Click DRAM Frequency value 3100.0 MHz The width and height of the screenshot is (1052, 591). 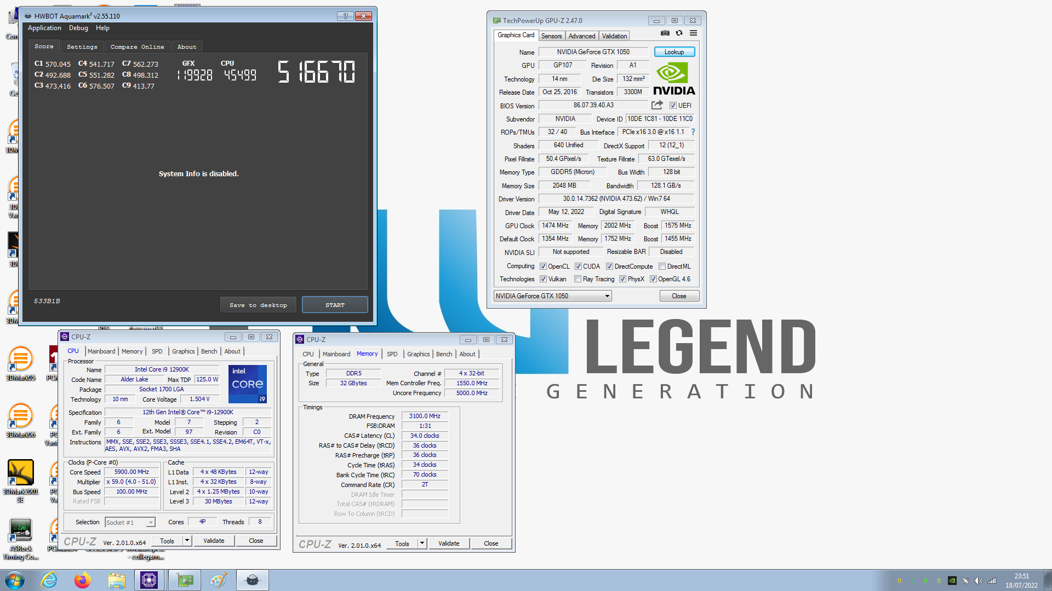425,416
